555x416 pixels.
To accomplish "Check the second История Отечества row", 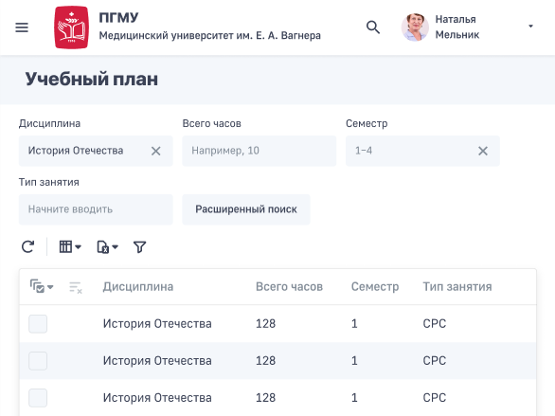I will click(38, 361).
